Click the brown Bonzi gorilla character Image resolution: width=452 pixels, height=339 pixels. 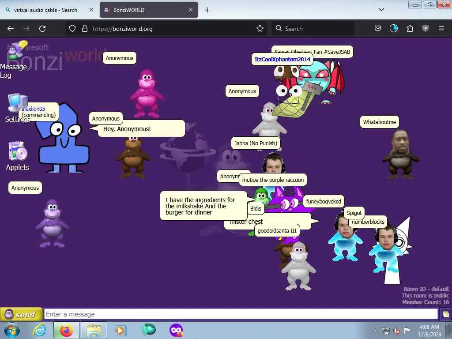132,157
